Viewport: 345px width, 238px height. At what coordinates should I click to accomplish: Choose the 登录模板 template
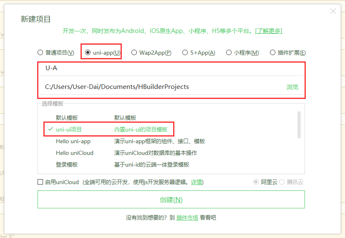pos(170,165)
